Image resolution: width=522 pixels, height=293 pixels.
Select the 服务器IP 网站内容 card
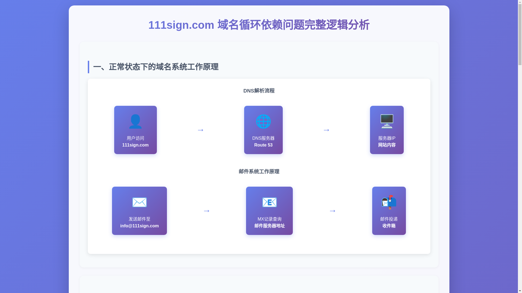point(387,130)
